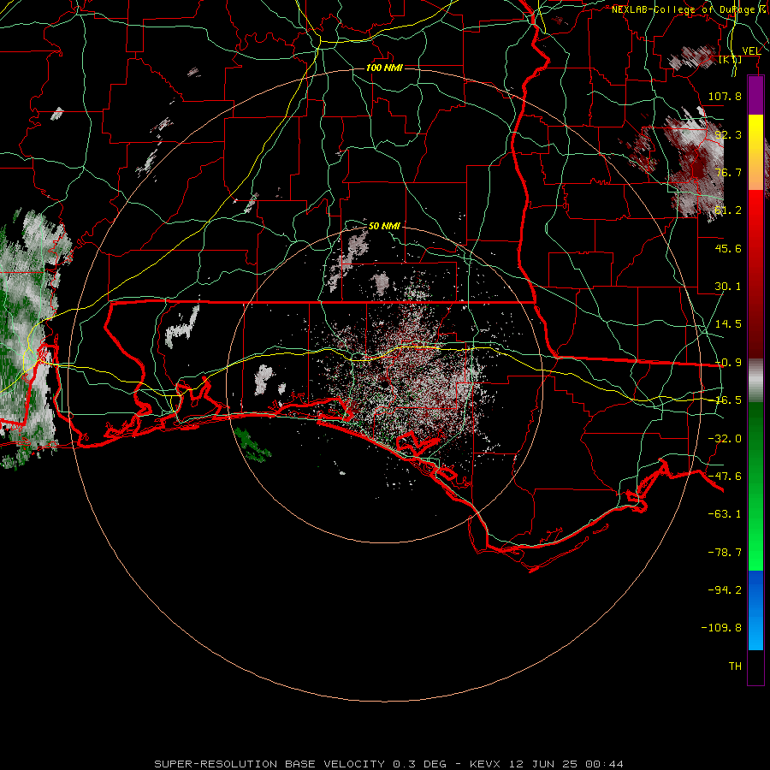Click the 100 NMI range ring label
The height and width of the screenshot is (770, 770).
click(384, 68)
